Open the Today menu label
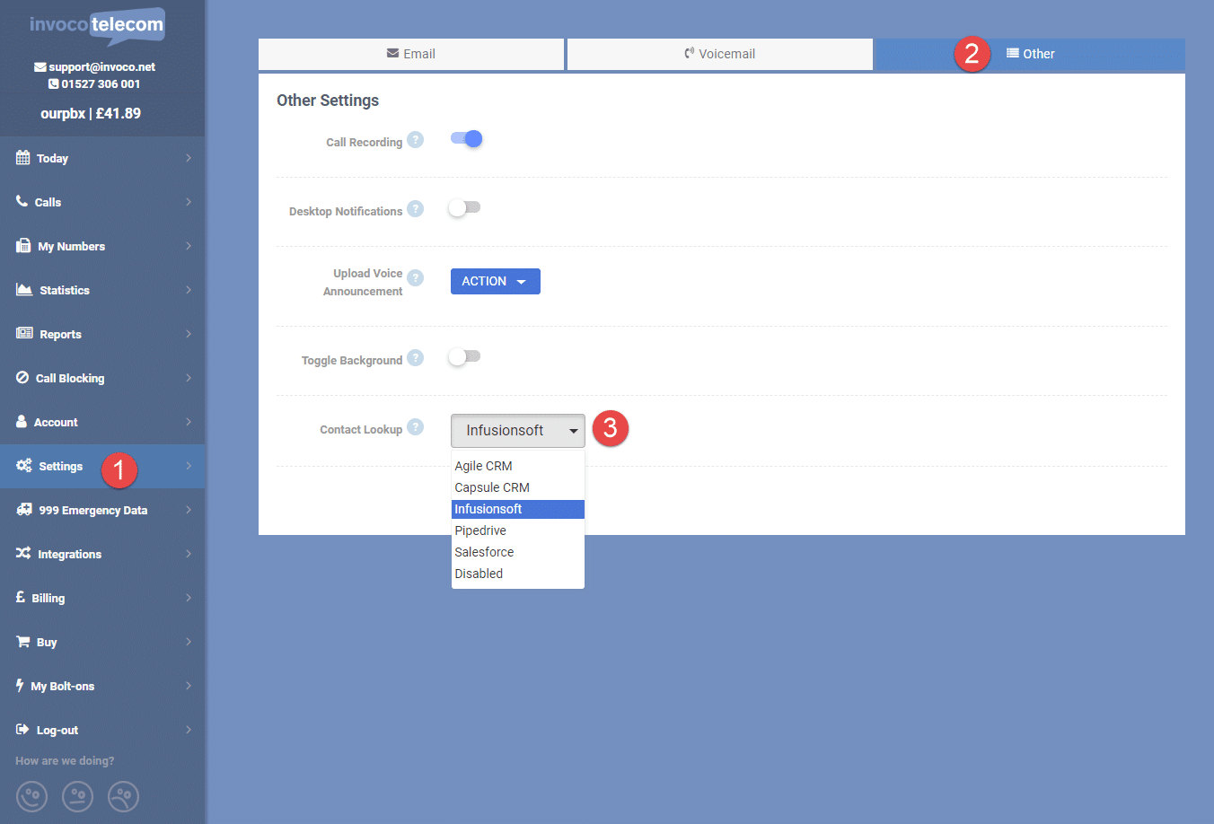Image resolution: width=1214 pixels, height=824 pixels. tap(52, 159)
